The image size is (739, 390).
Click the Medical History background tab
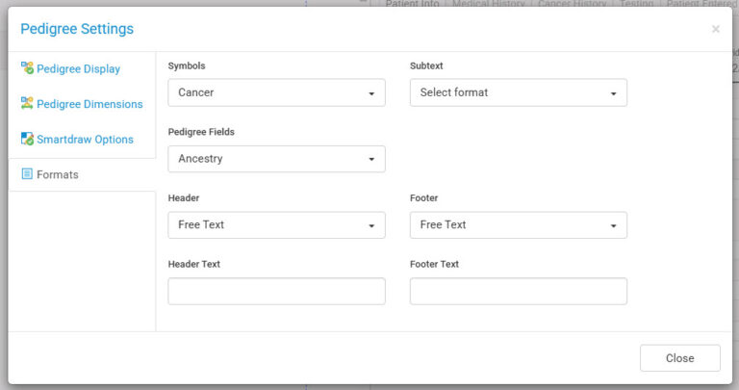tap(491, 4)
